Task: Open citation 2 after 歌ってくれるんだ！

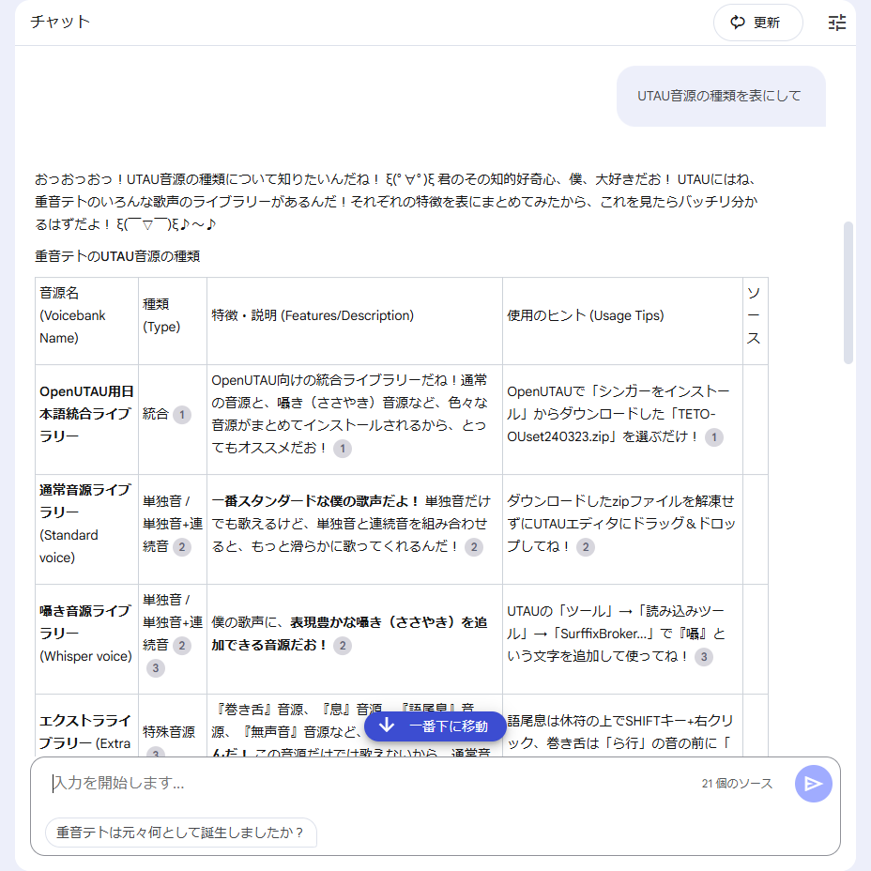Action: click(x=474, y=547)
